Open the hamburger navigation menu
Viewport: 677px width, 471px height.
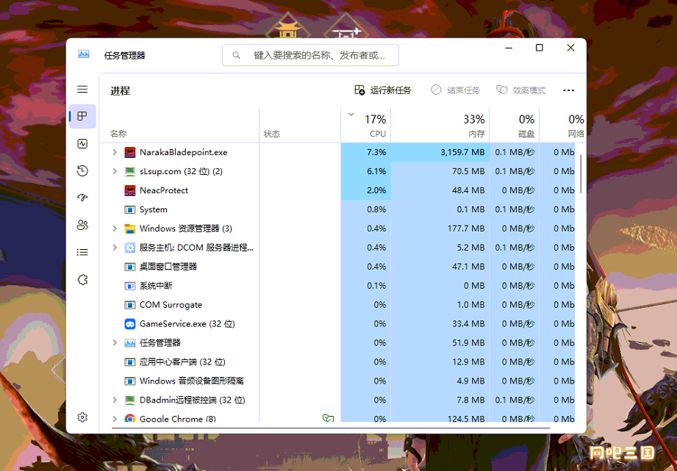point(82,90)
